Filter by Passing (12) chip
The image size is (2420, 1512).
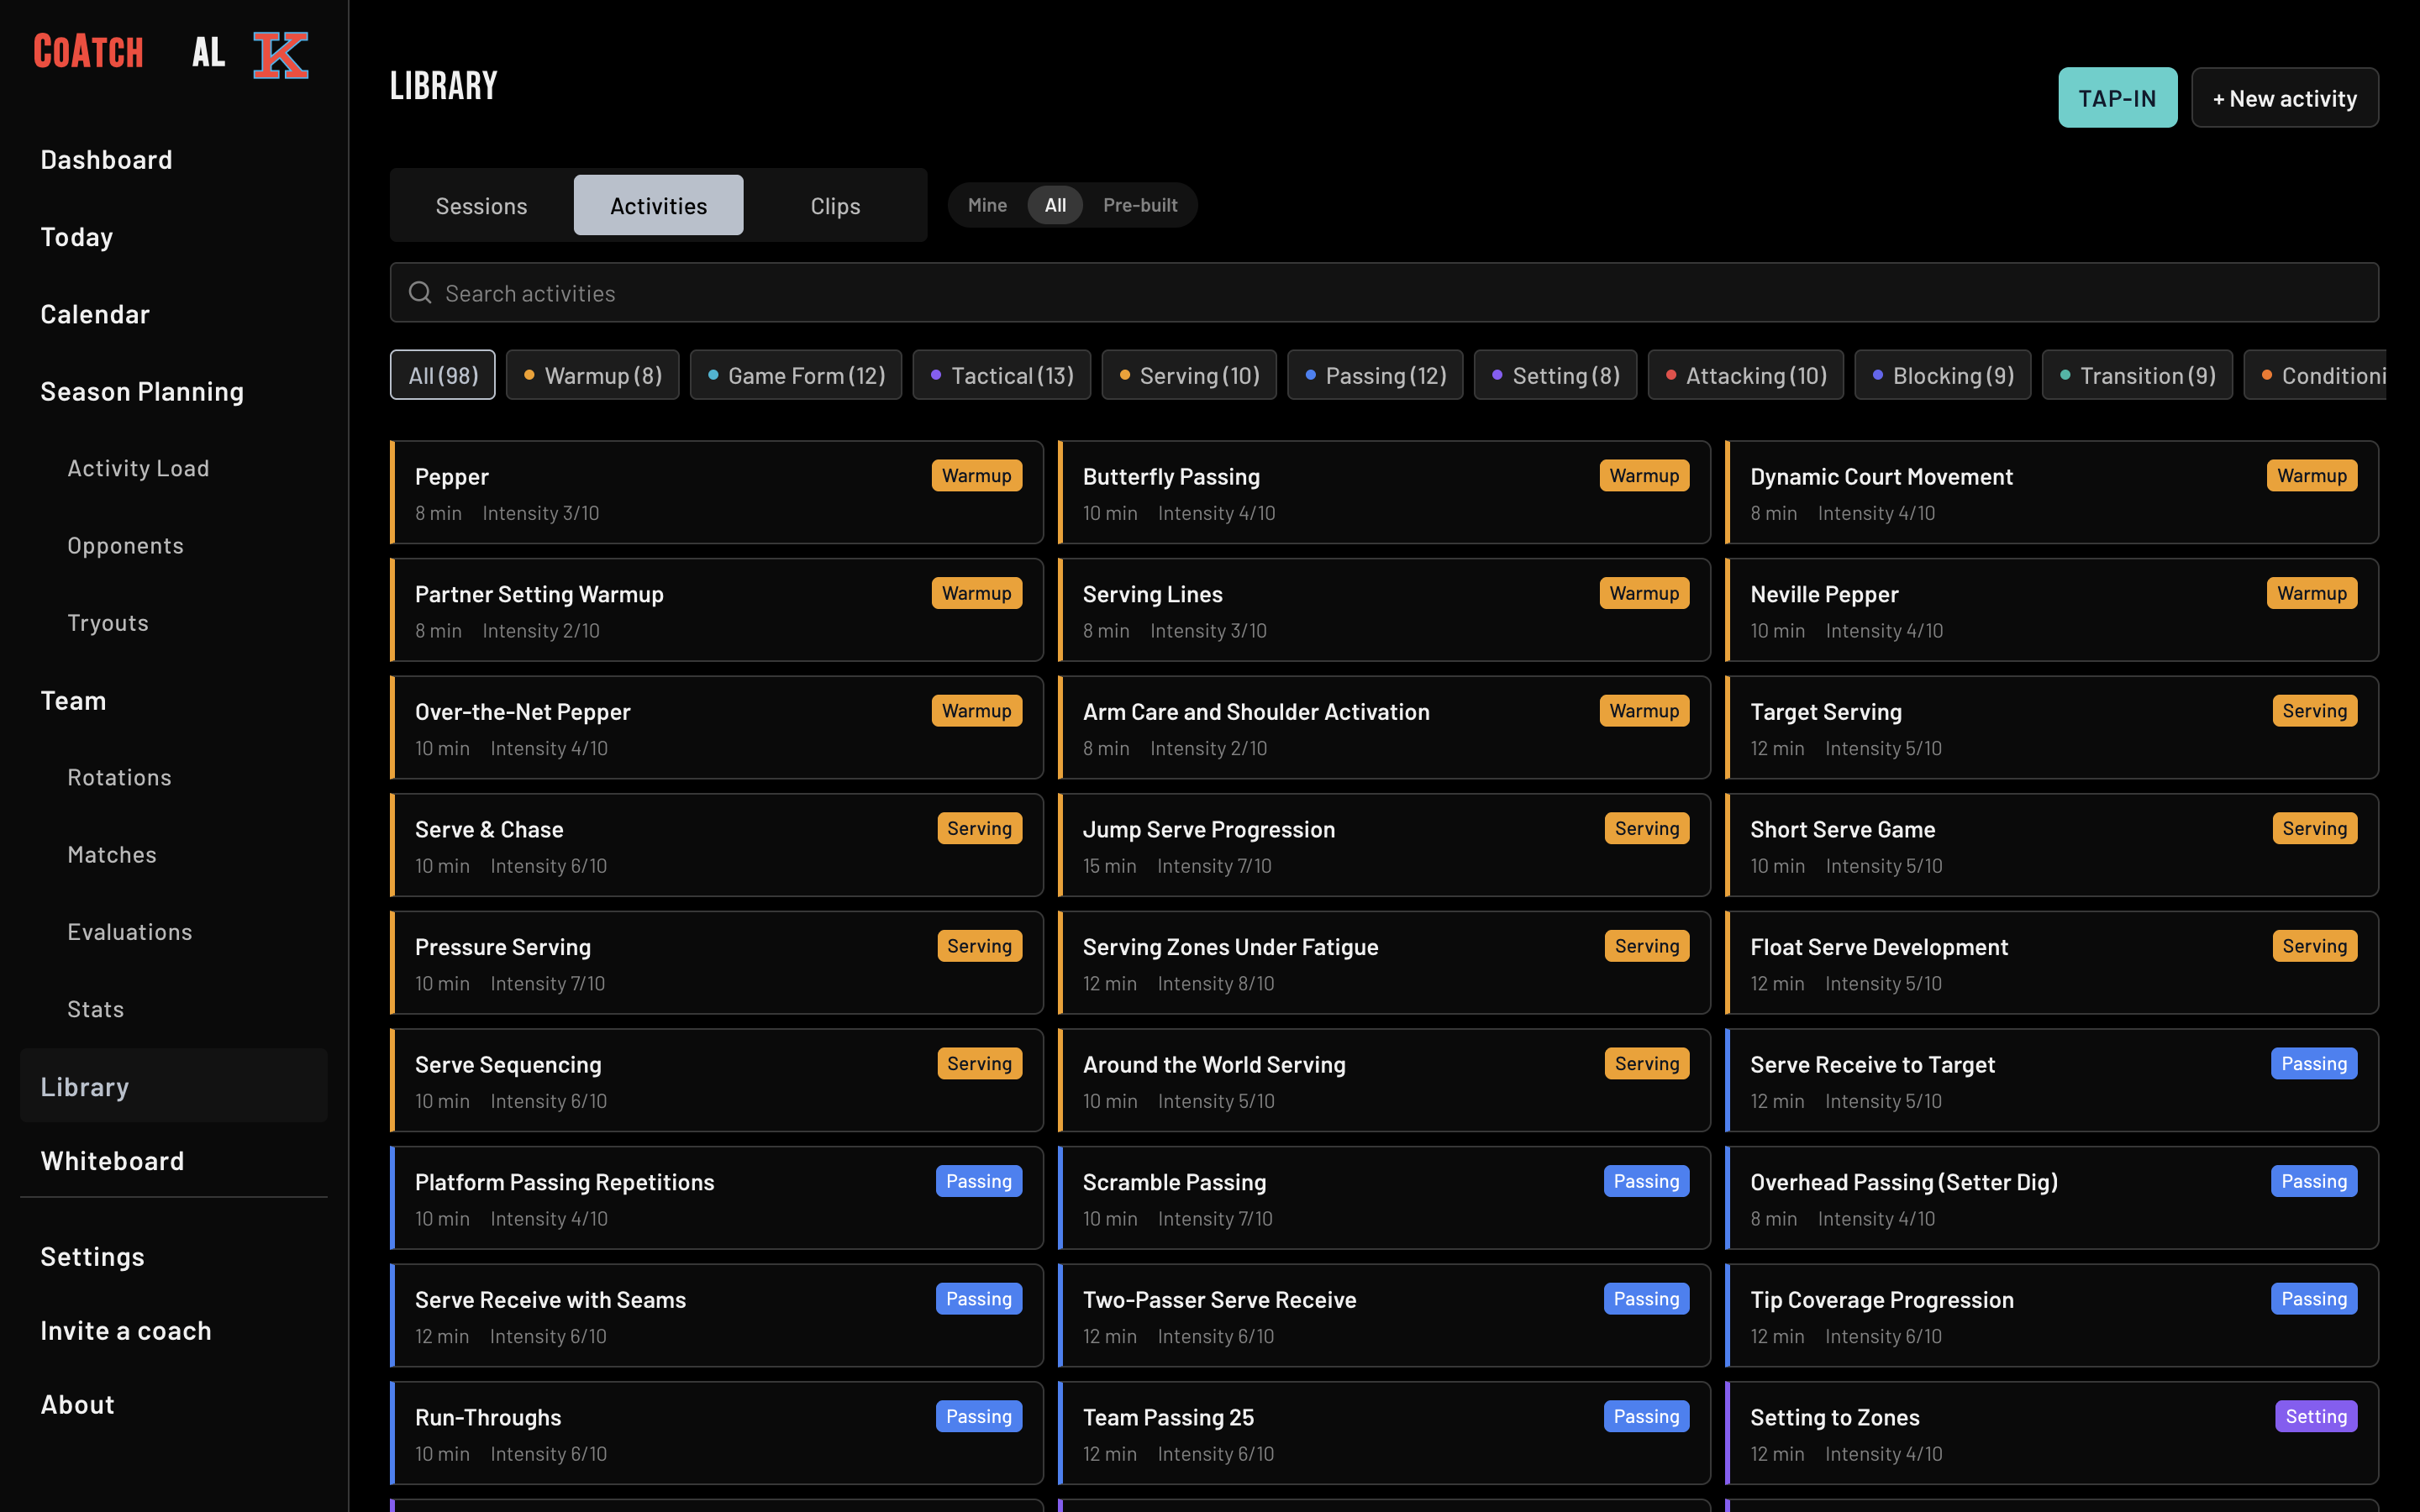1375,375
